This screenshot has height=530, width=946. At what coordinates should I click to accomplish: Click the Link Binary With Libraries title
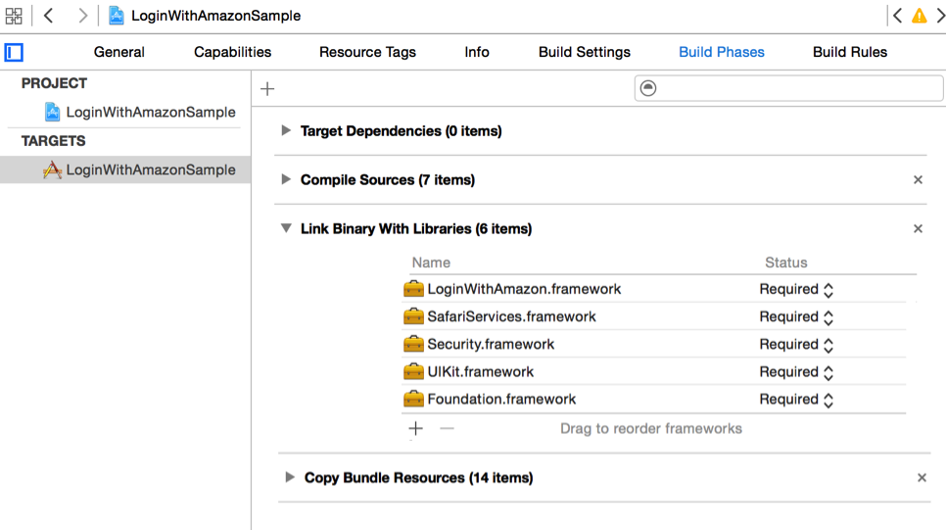point(416,229)
